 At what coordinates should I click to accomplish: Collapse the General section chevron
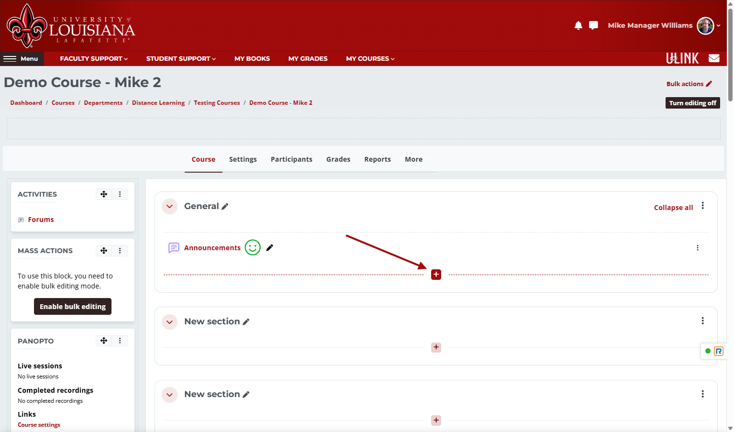coord(169,207)
